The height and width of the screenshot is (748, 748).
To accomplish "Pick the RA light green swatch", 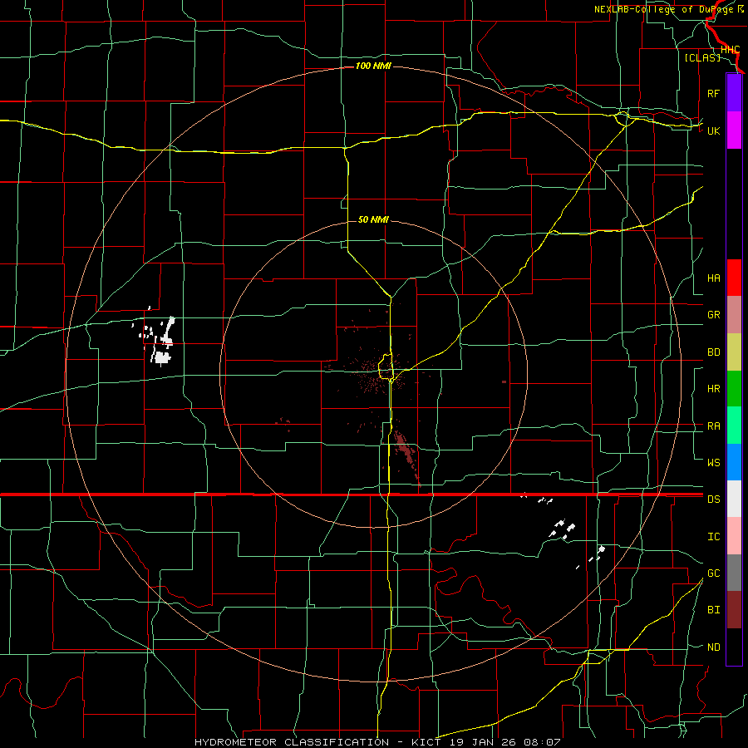I will click(x=734, y=426).
